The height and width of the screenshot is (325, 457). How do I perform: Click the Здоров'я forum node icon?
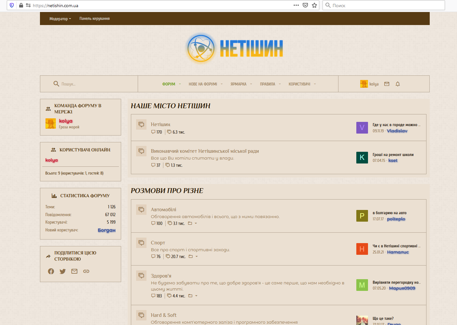pos(141,276)
